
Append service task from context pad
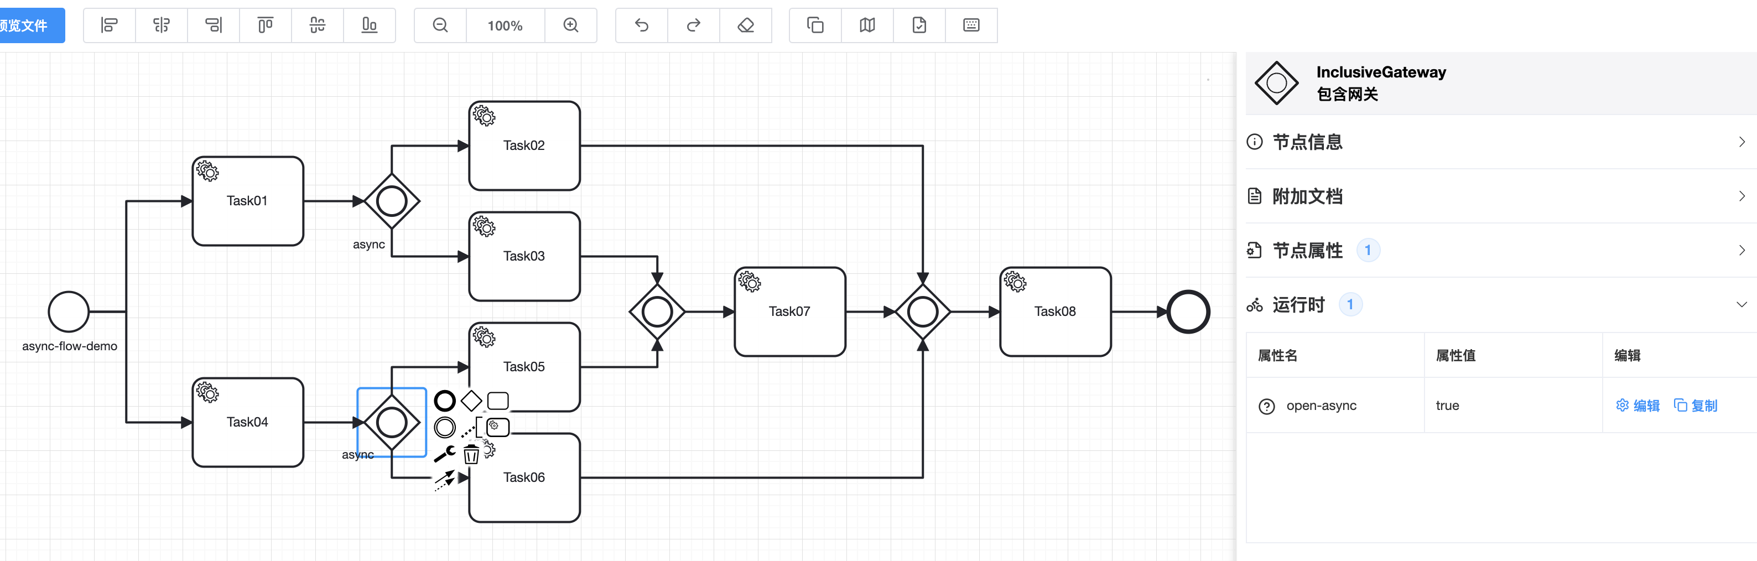point(498,427)
